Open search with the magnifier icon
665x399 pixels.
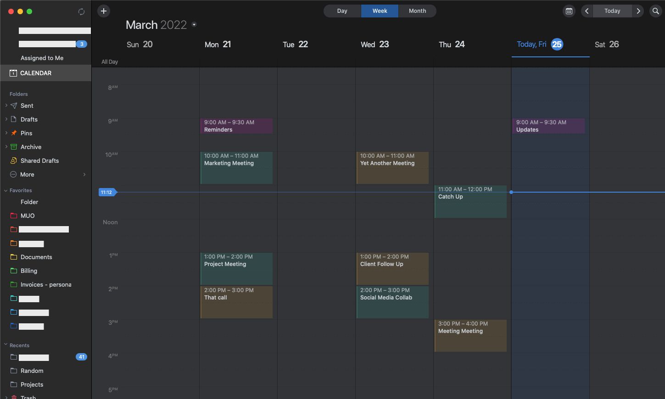pyautogui.click(x=655, y=11)
